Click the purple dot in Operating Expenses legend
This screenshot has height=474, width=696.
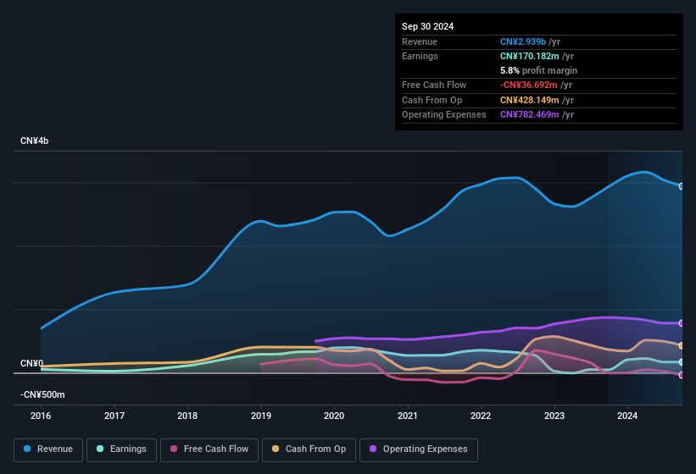coord(373,449)
